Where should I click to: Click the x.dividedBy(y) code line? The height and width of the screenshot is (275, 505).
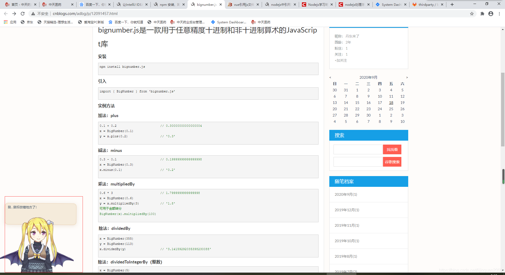tap(113, 249)
